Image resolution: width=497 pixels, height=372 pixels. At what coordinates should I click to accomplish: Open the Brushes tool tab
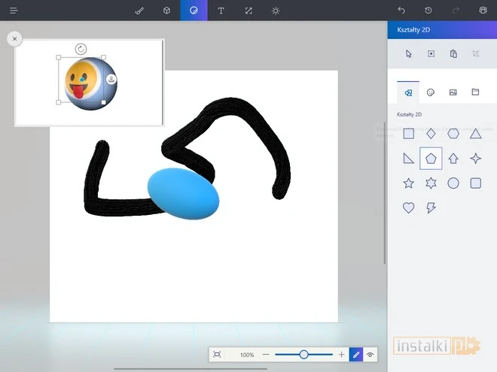click(139, 11)
